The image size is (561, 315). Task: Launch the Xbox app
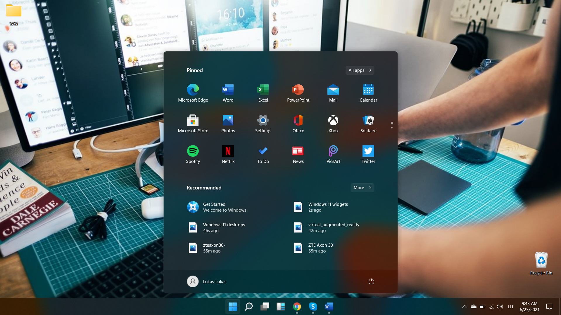[333, 124]
